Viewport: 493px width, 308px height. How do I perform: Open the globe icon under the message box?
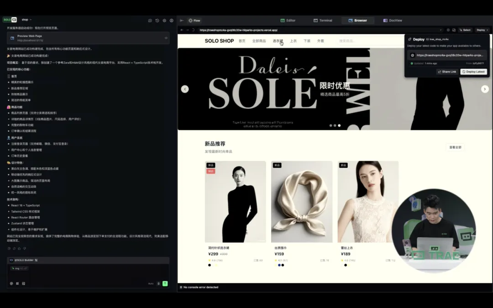click(x=11, y=283)
